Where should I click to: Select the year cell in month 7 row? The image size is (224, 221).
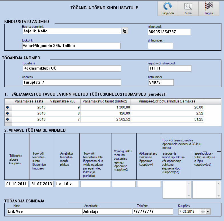pyautogui.click(x=29, y=119)
